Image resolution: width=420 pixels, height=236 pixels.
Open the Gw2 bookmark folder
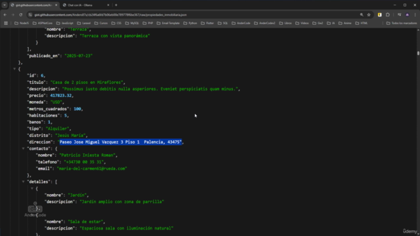[318, 24]
